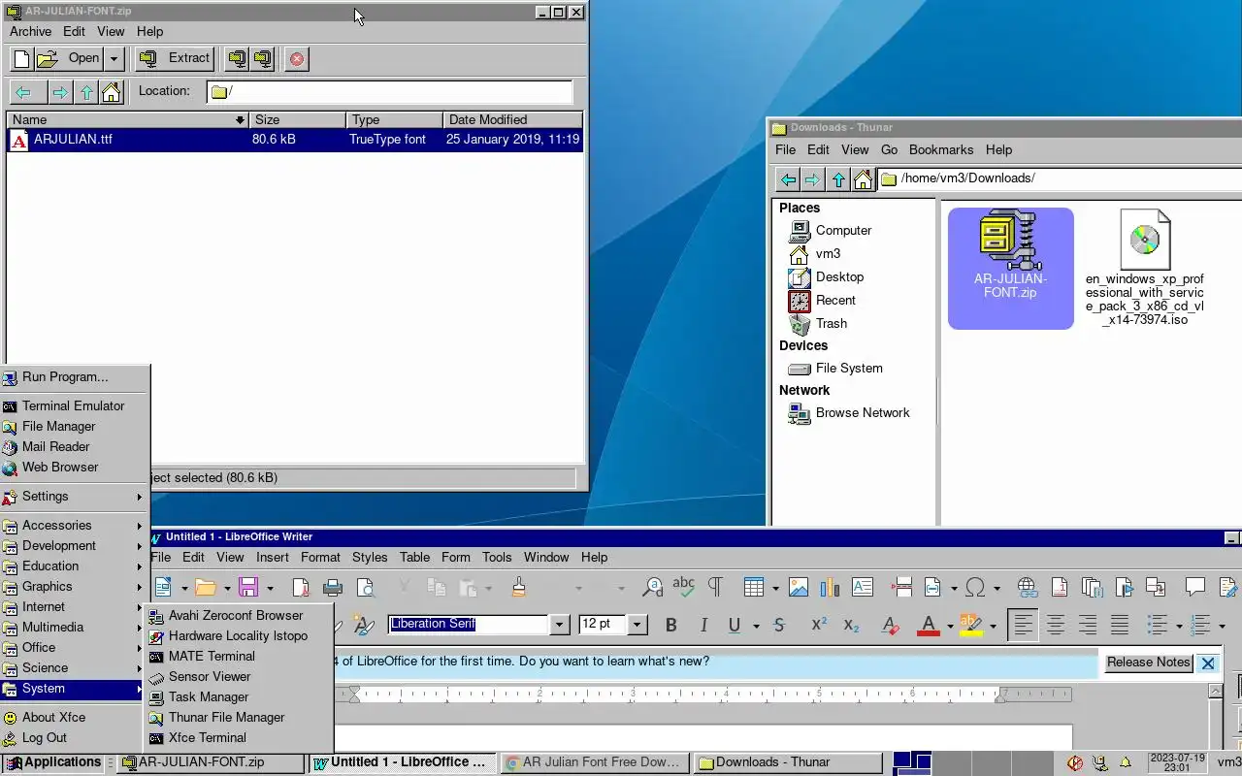
Task: Insert a text box in Writer
Action: pos(863,587)
